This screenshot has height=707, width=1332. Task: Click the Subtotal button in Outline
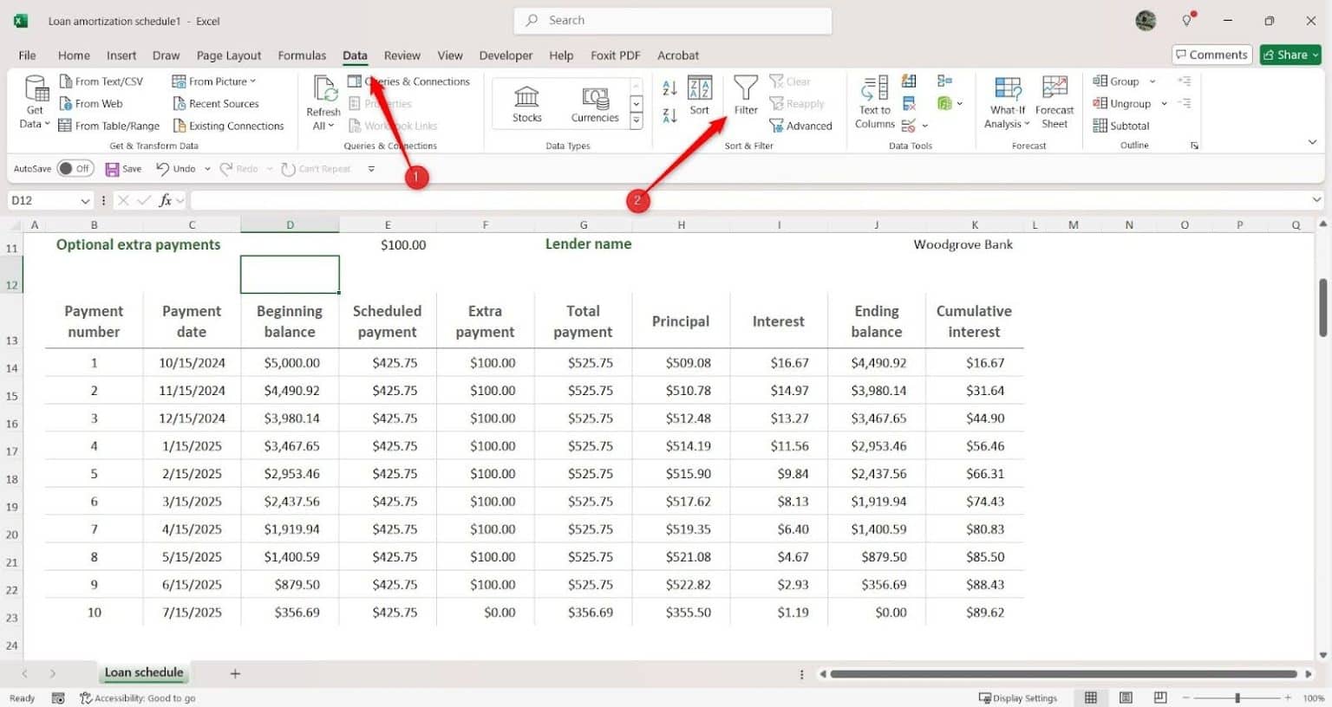pos(1123,125)
